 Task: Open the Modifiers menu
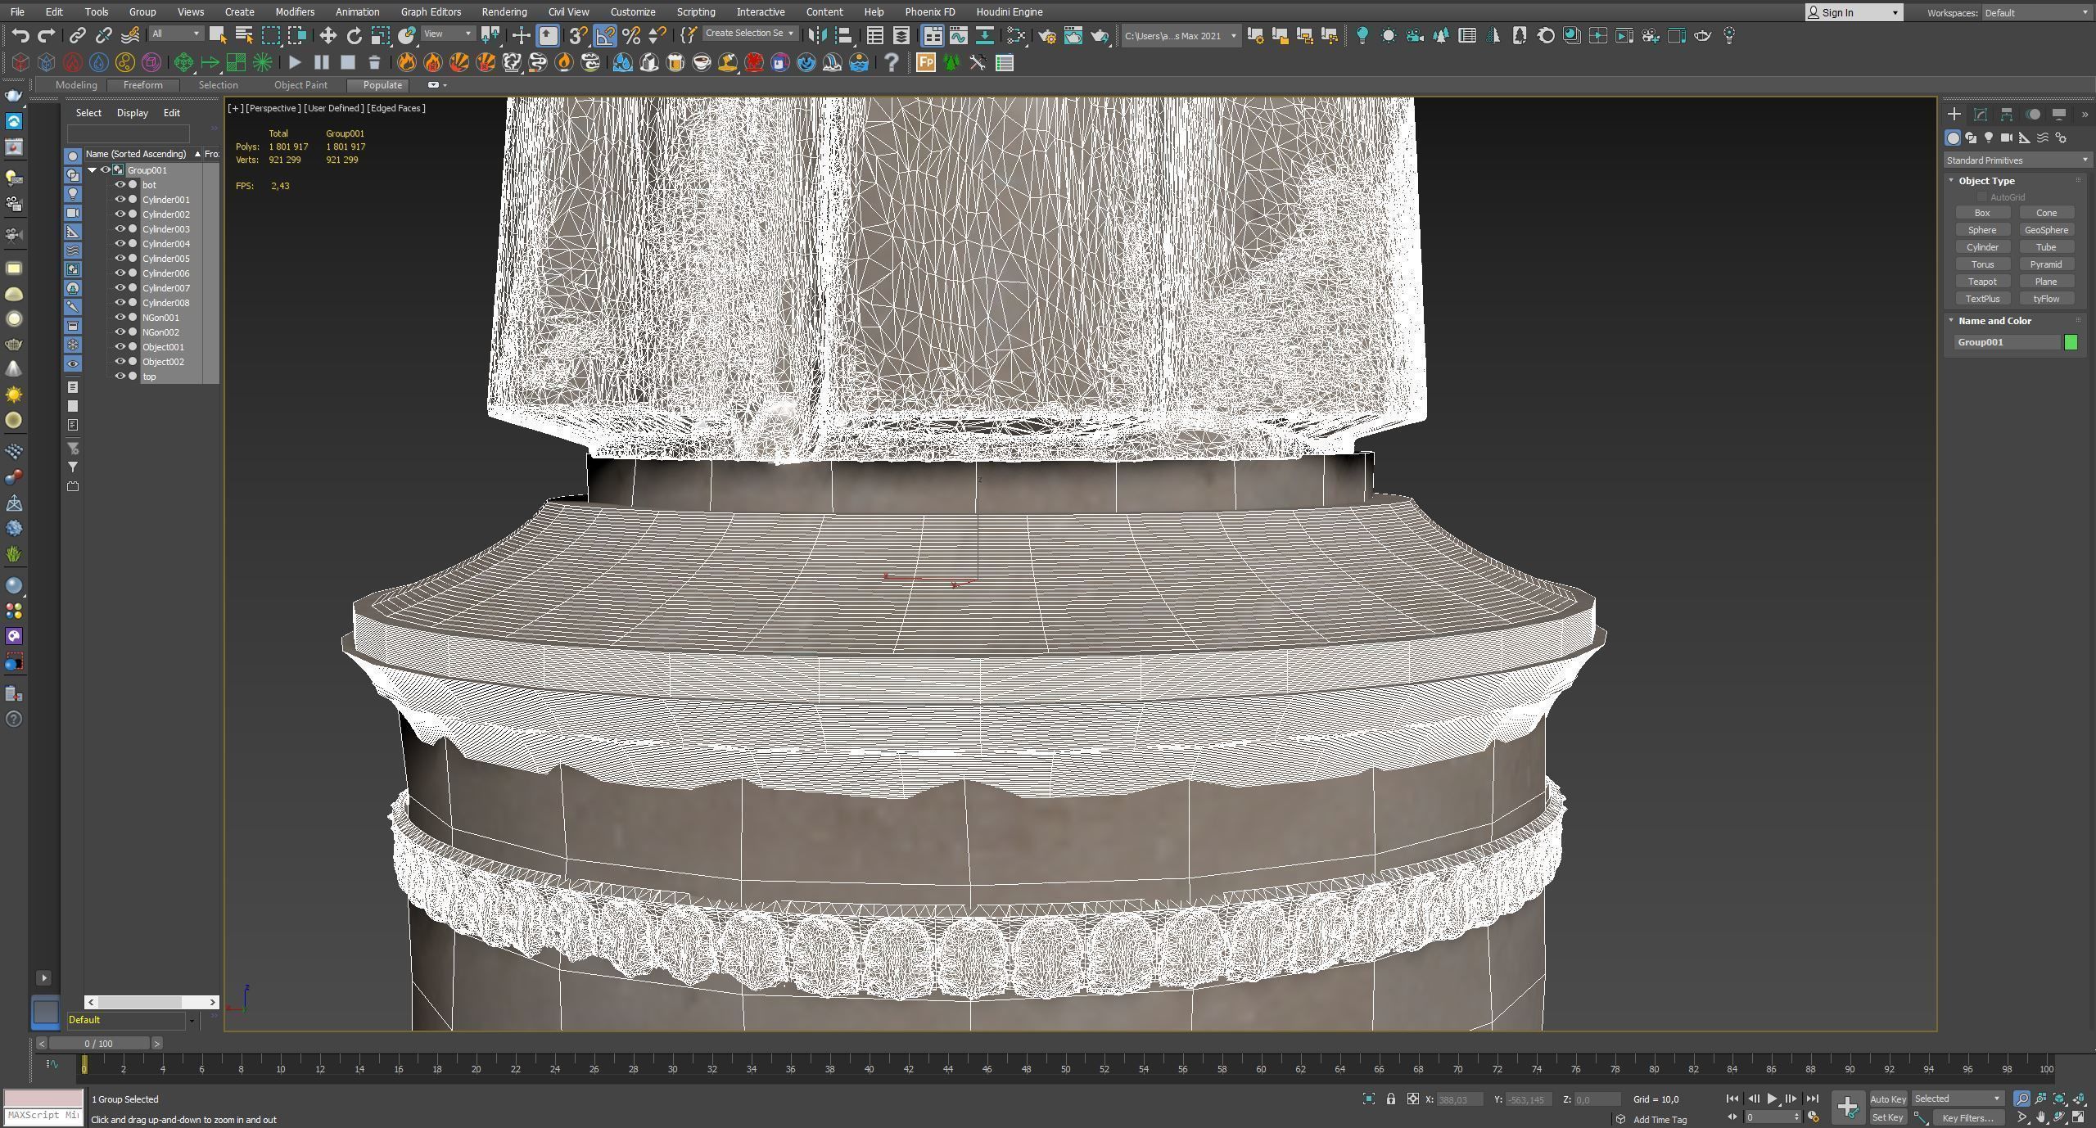point(294,11)
